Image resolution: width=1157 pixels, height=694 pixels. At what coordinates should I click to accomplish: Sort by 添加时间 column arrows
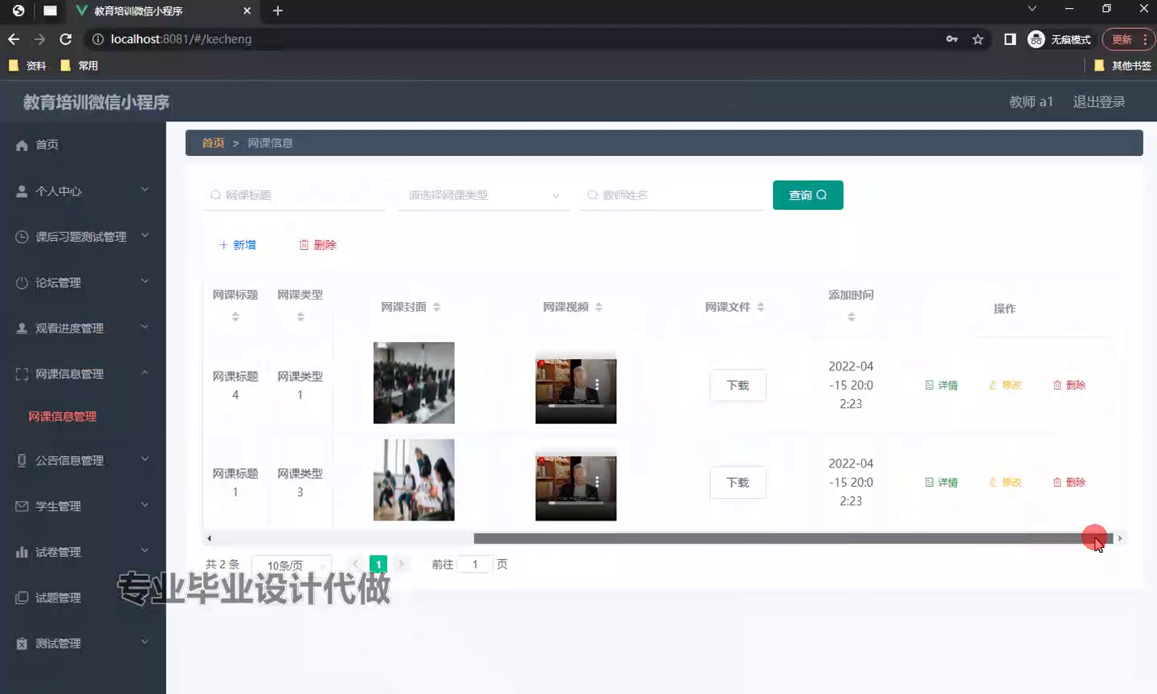[851, 317]
